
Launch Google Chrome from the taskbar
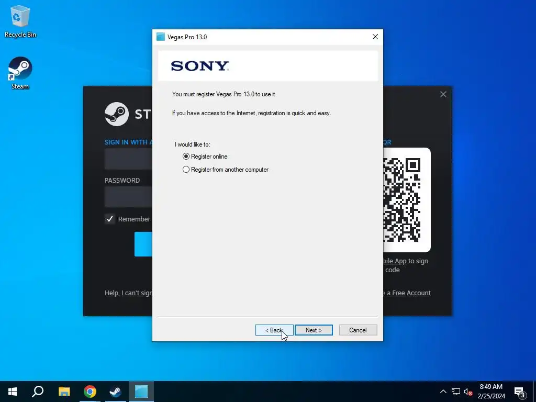tap(90, 392)
